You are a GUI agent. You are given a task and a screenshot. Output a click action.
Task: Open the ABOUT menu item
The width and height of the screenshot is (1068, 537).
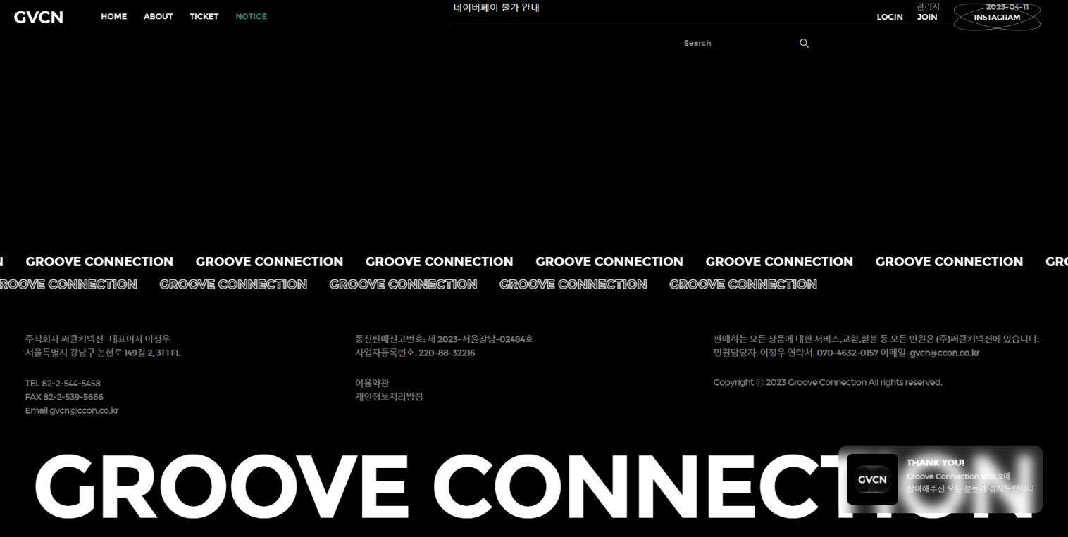159,16
